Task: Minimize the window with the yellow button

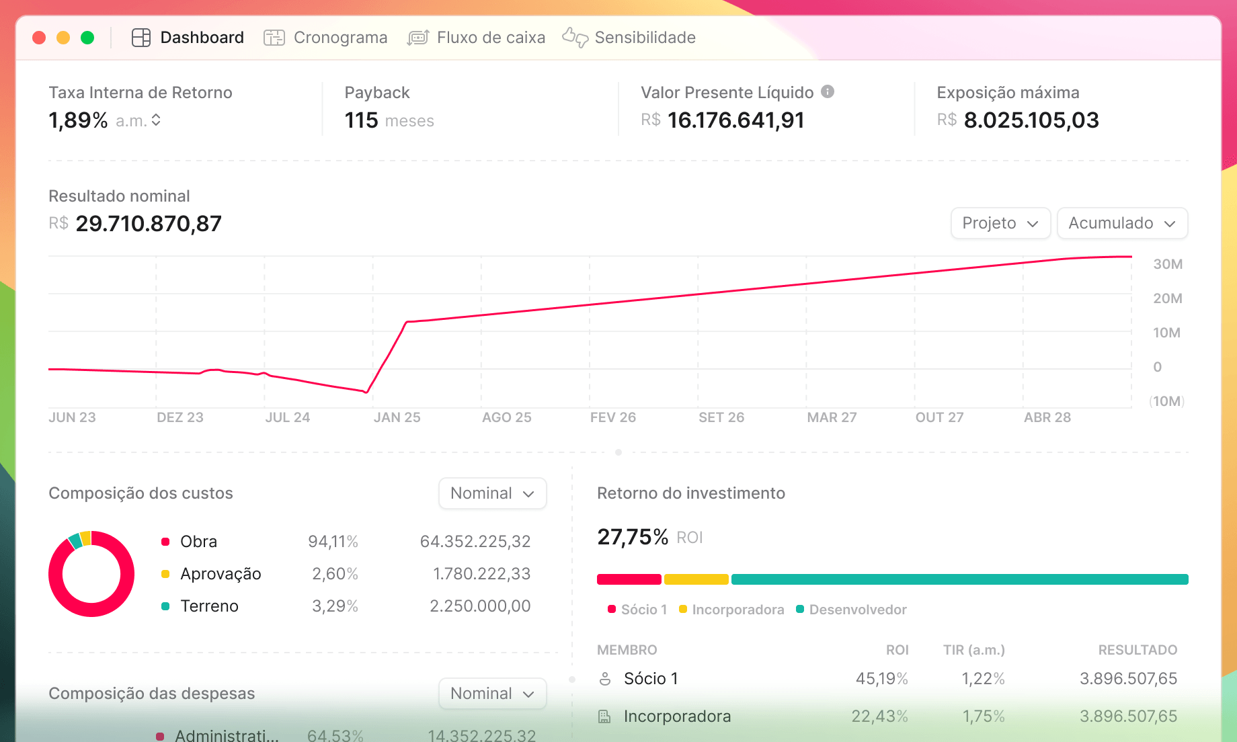Action: [63, 38]
